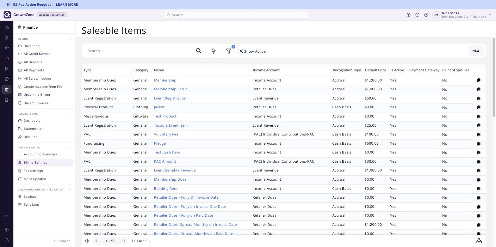Collapse the QuickBooks Online Integration section
Viewport: 496px width, 247px height.
coord(70,190)
